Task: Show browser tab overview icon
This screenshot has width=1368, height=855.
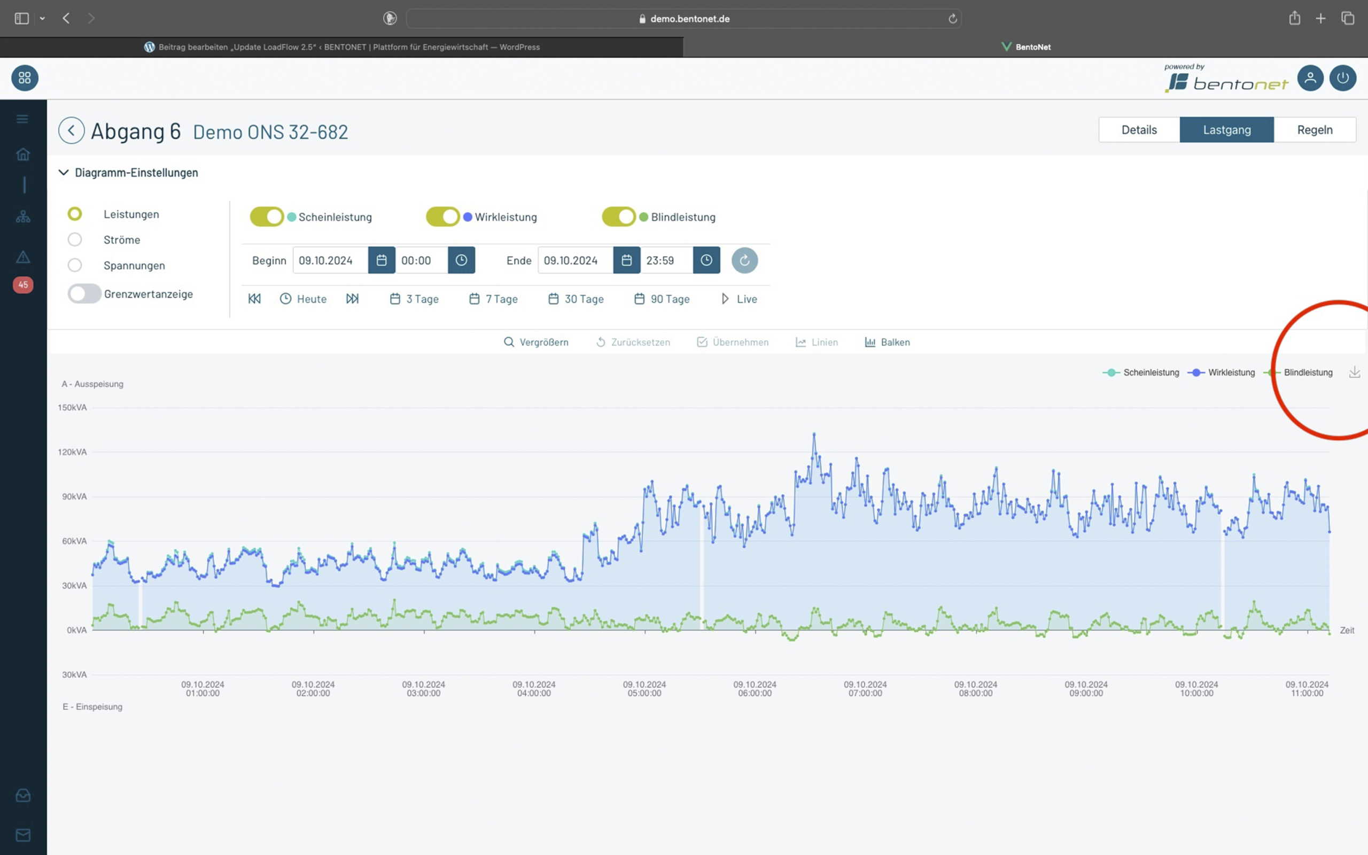Action: [x=1348, y=19]
